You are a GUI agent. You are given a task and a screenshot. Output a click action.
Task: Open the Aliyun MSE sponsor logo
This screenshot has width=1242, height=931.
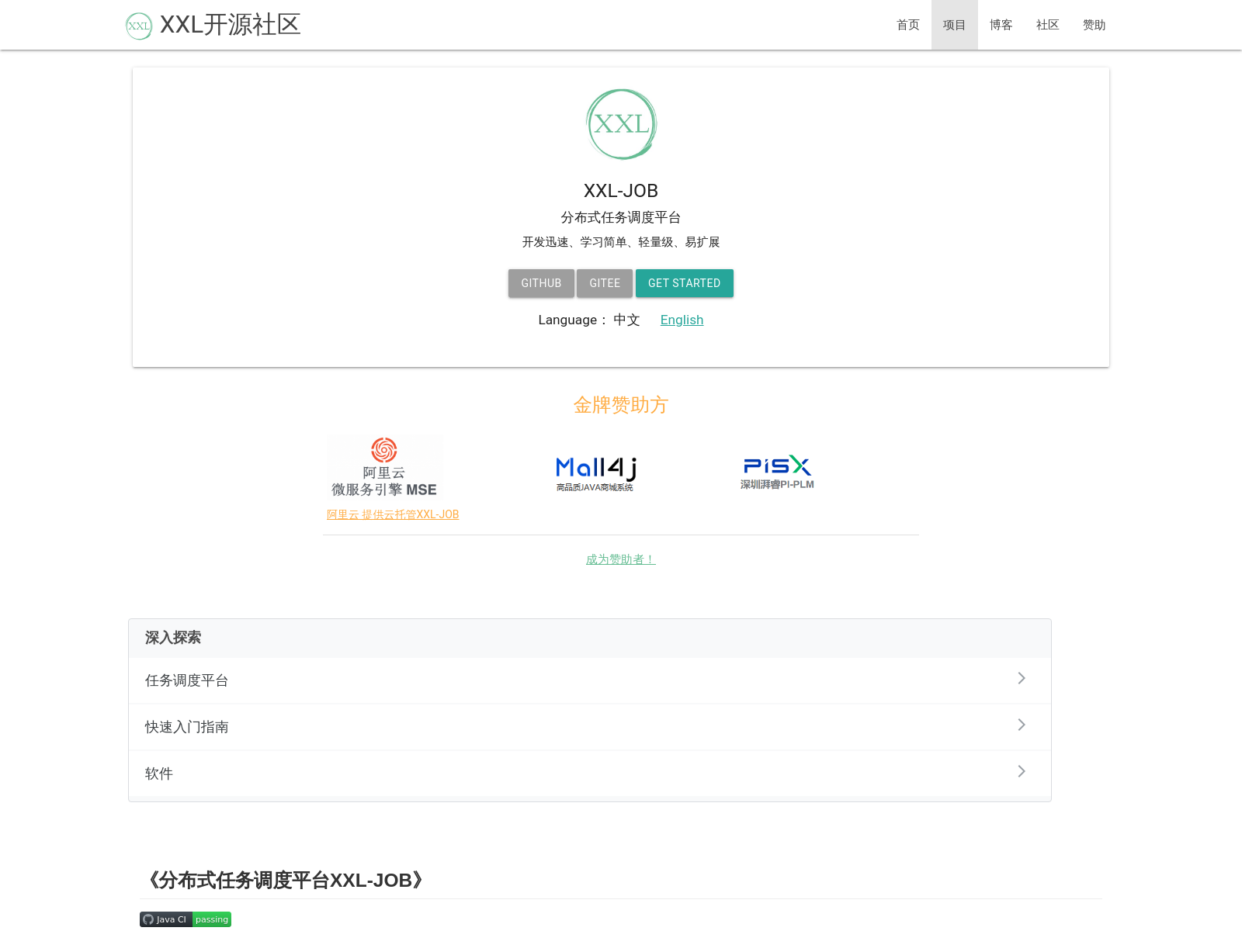click(x=384, y=467)
